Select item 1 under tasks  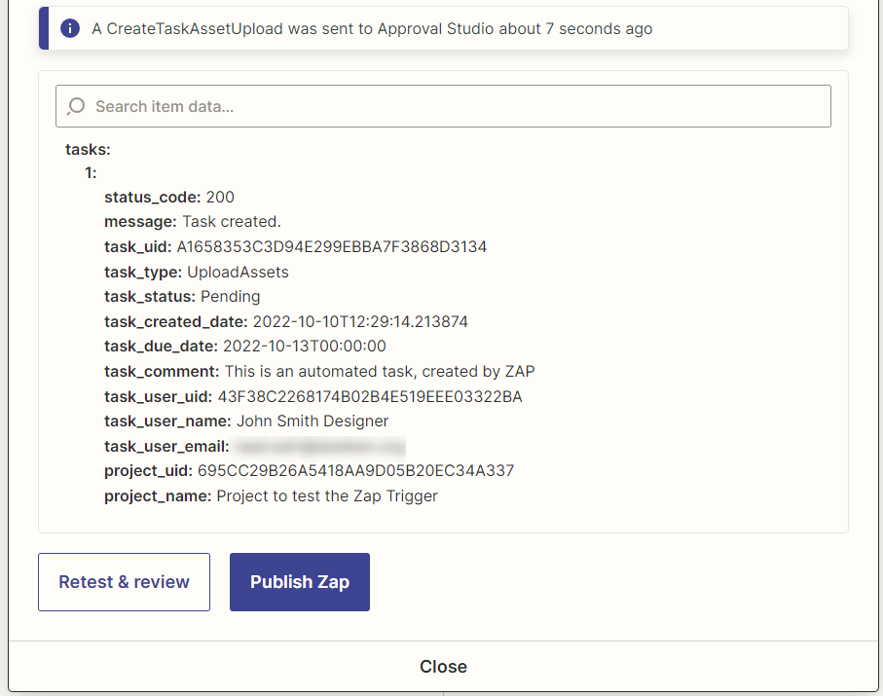pyautogui.click(x=92, y=173)
